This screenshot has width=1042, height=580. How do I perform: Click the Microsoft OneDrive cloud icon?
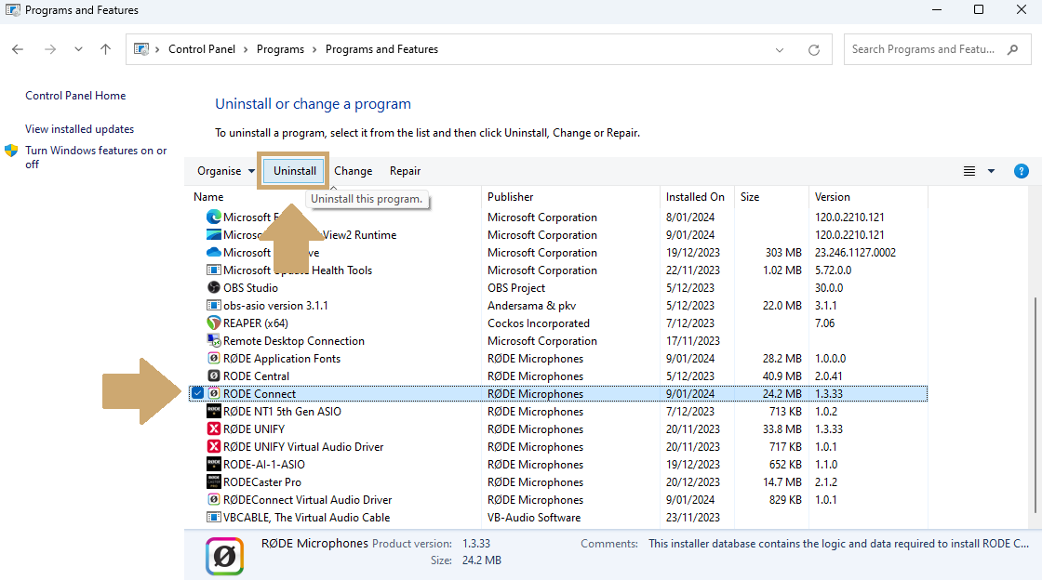tap(213, 252)
